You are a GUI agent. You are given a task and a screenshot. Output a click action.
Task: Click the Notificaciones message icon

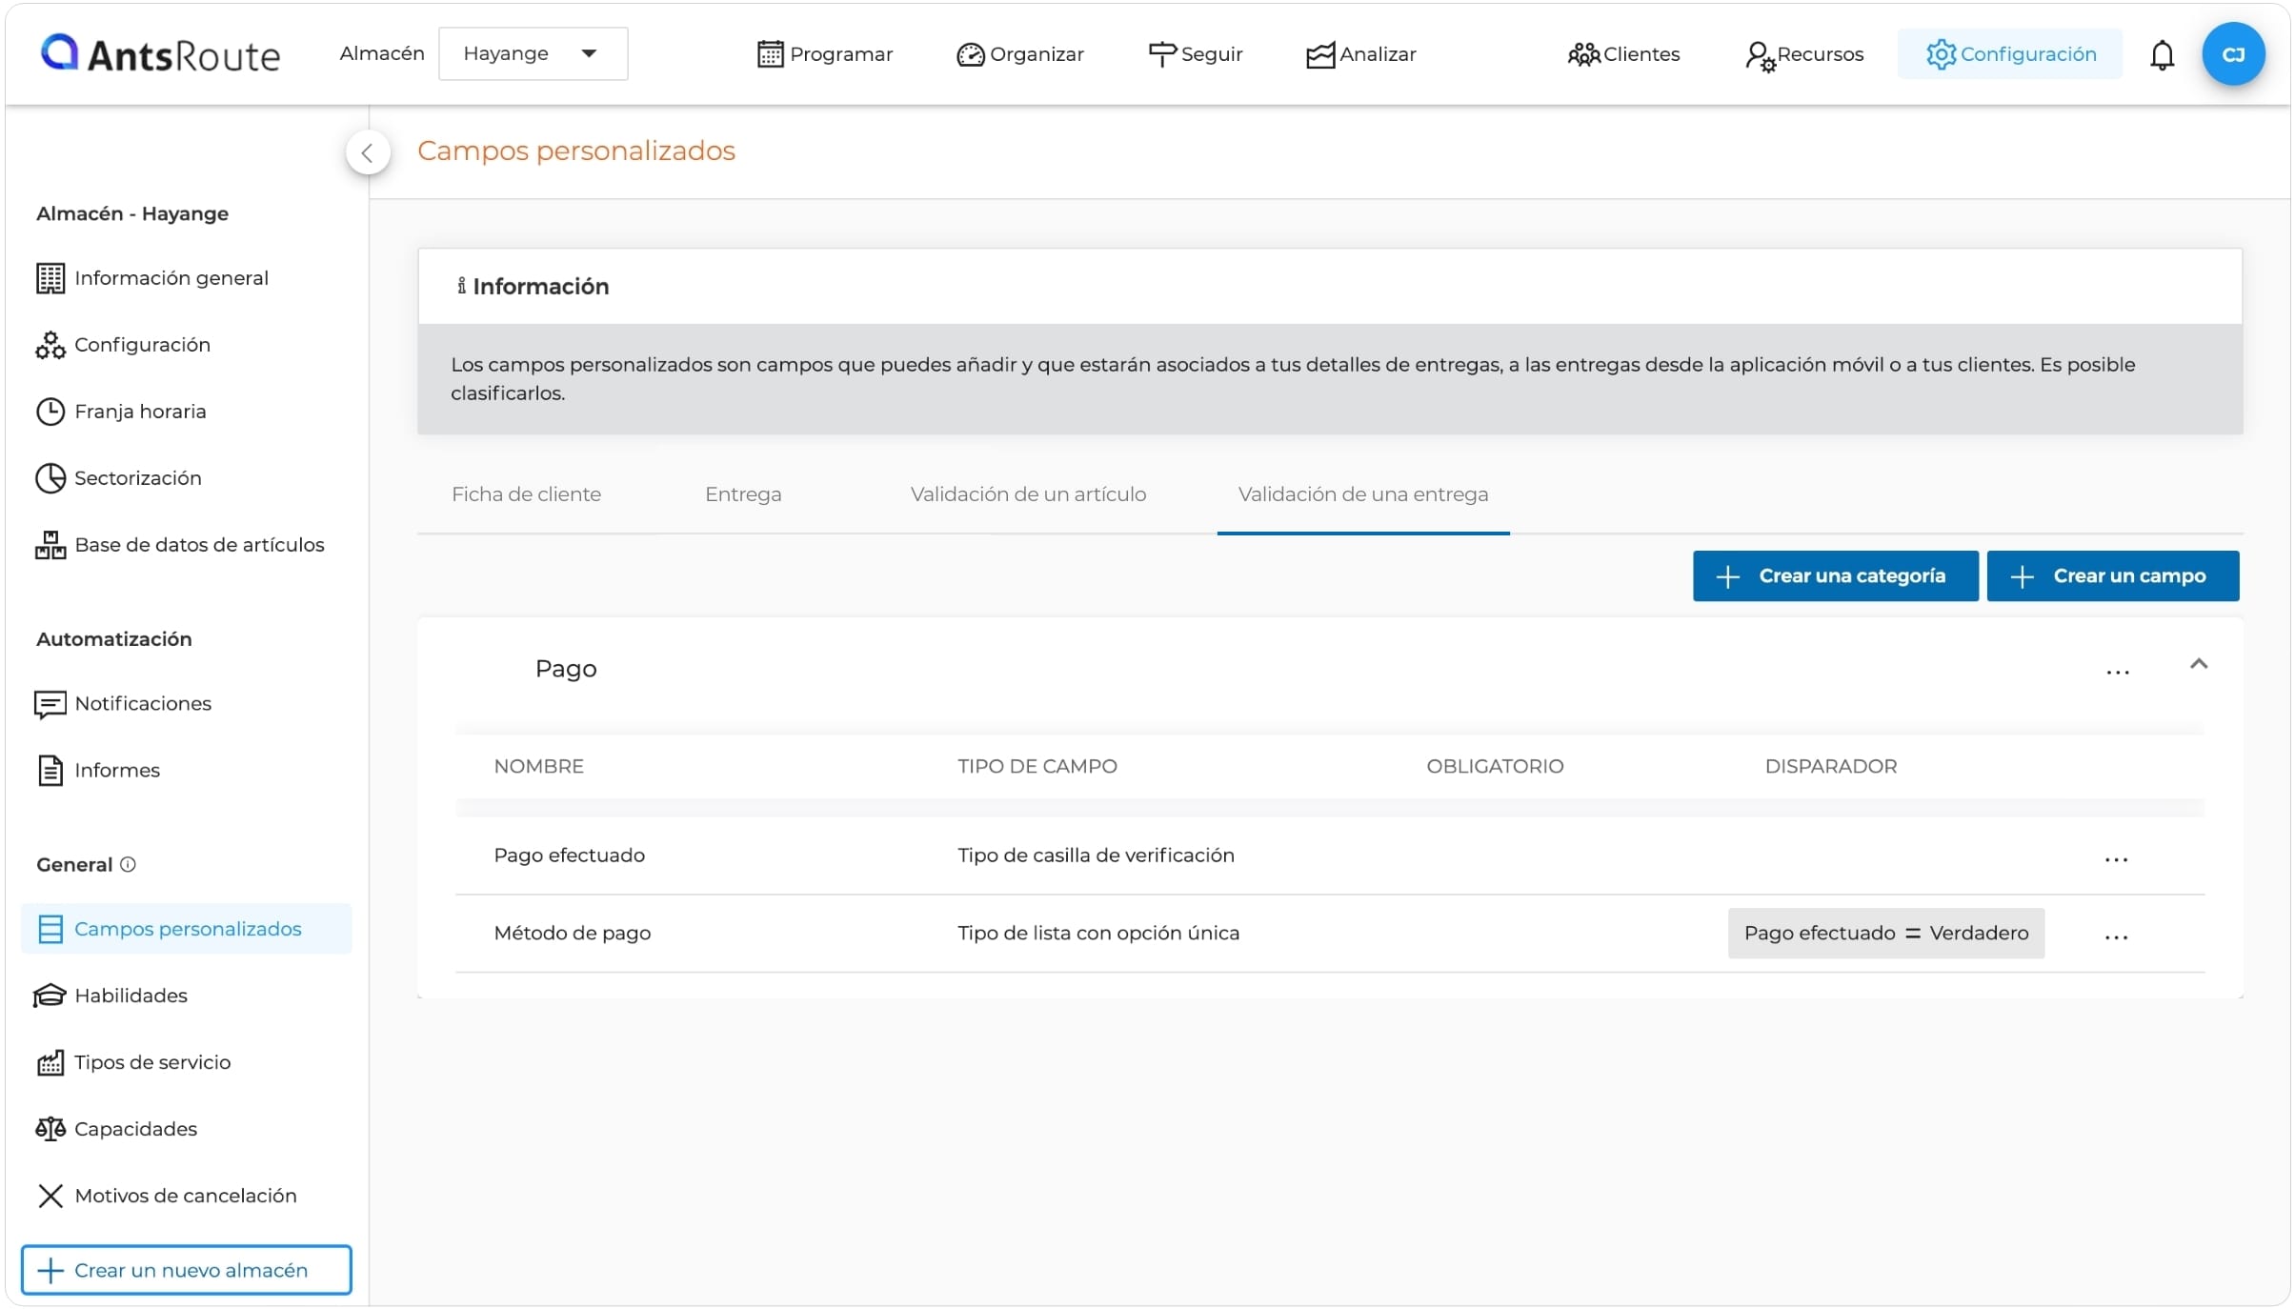tap(50, 704)
